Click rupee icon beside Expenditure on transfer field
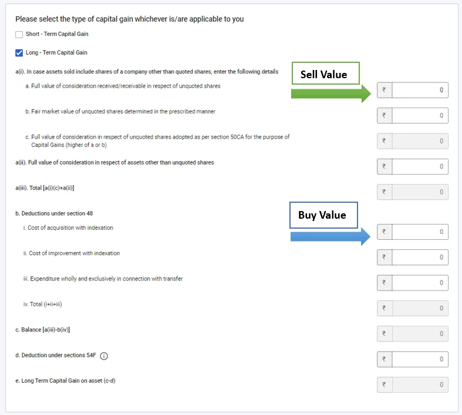This screenshot has width=462, height=415. pyautogui.click(x=385, y=283)
